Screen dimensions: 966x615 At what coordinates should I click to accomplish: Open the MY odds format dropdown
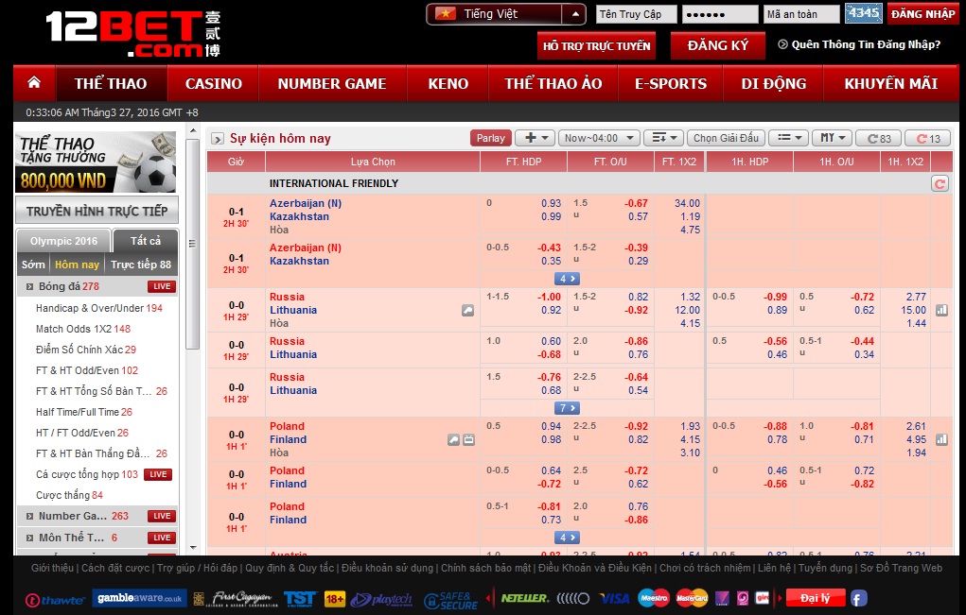pos(831,137)
